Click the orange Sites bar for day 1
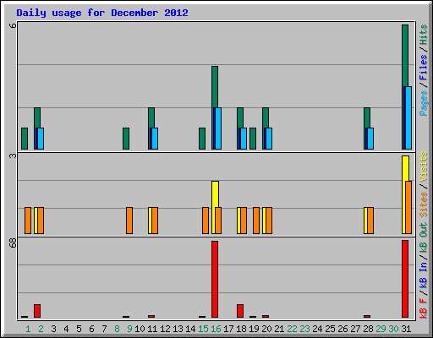 [x=28, y=221]
